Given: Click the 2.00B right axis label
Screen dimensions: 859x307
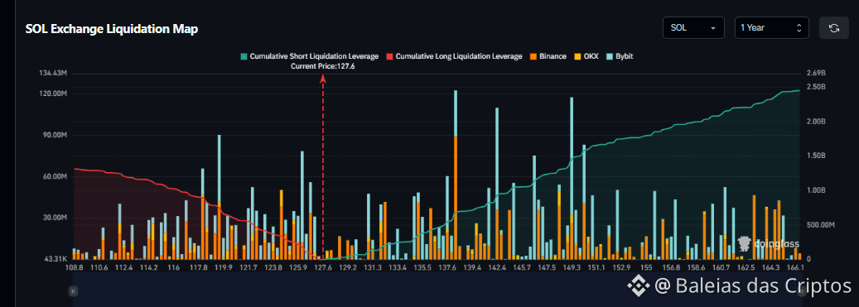Looking at the screenshot, I should (x=816, y=122).
